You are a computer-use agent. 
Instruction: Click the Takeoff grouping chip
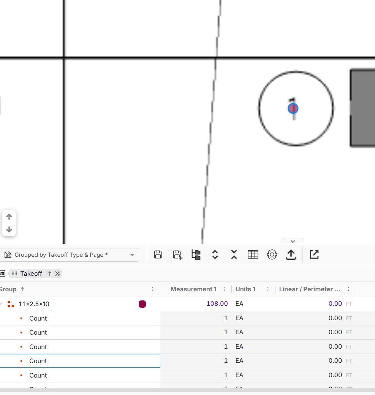[35, 273]
